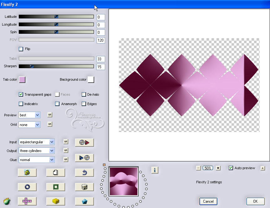Click the Spin slider handle
The height and width of the screenshot is (208, 270).
(x=56, y=32)
